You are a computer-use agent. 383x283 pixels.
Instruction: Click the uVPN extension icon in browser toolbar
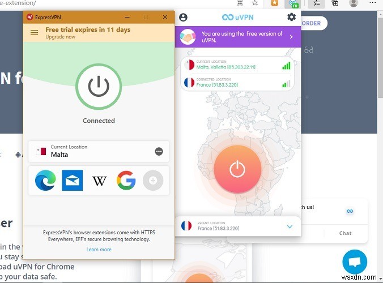[293, 3]
